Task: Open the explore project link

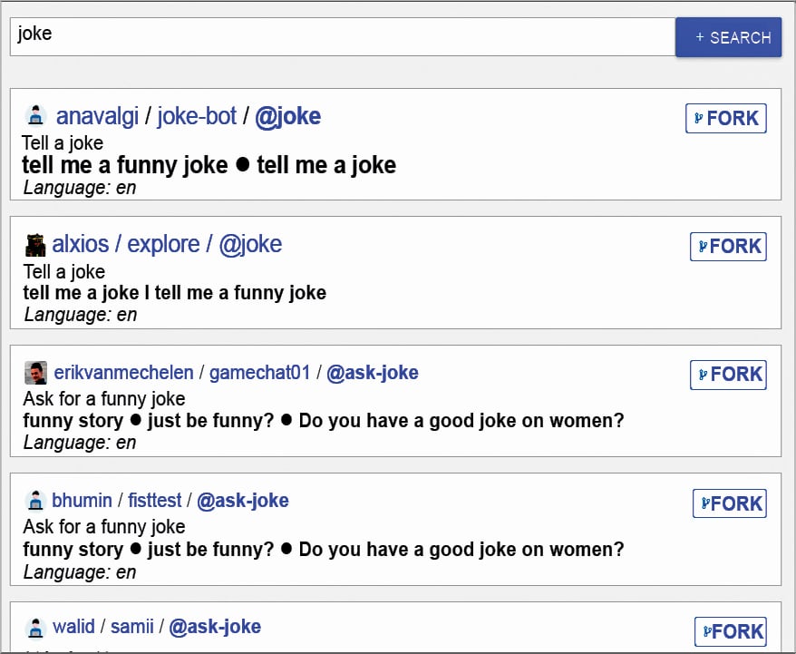Action: pyautogui.click(x=163, y=244)
